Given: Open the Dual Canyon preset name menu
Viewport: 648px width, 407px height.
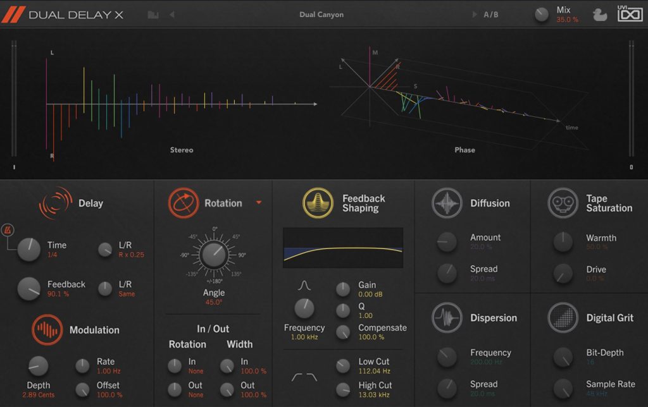Looking at the screenshot, I should [x=321, y=15].
